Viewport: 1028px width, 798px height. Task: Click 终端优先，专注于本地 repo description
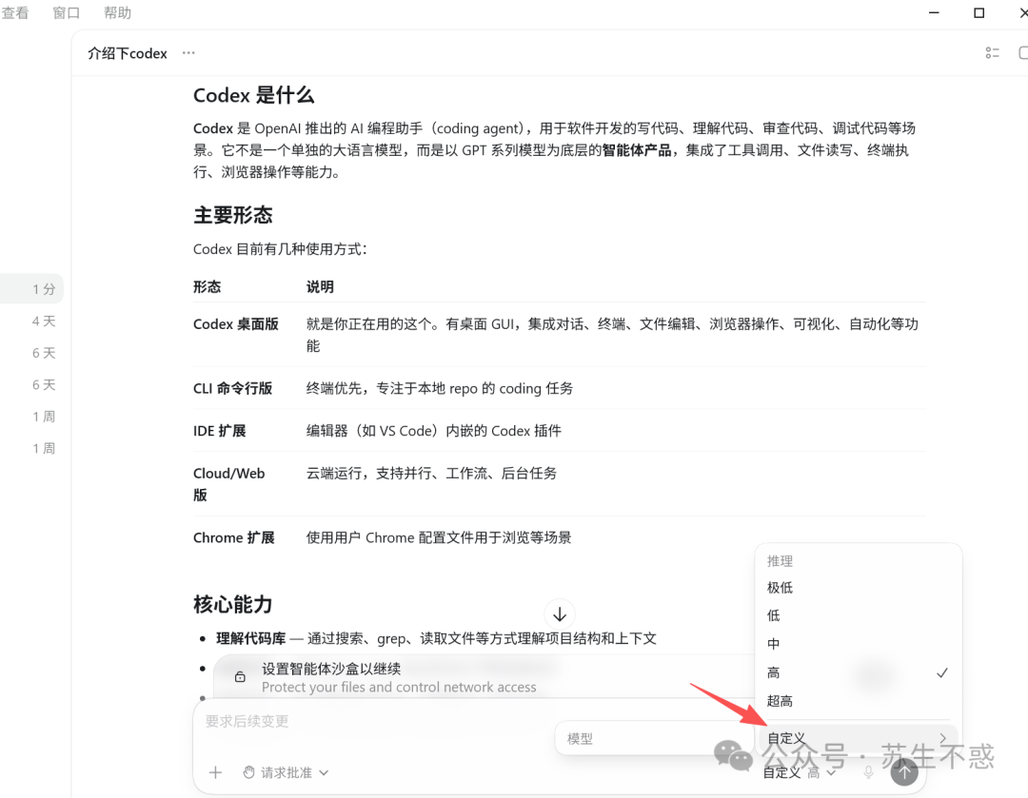click(x=440, y=388)
